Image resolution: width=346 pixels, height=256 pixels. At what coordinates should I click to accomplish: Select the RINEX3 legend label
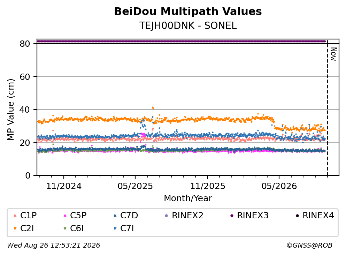pyautogui.click(x=253, y=215)
